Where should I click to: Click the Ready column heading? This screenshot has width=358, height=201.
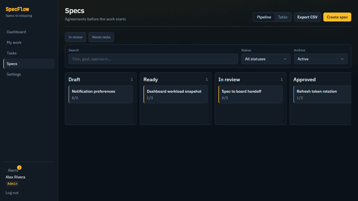pos(151,80)
